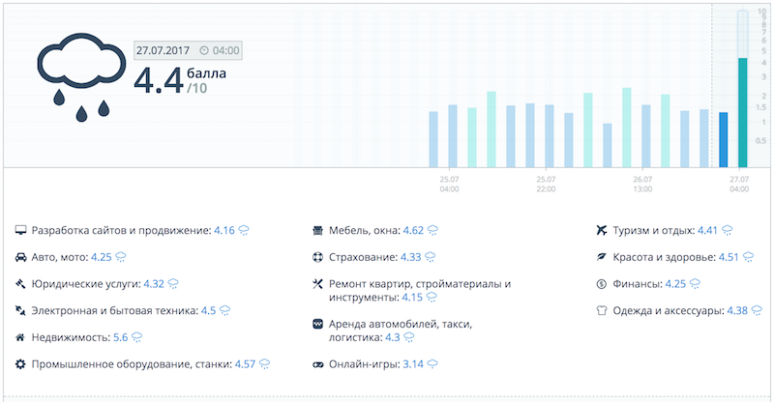
Task: Click the leaf icon beside Красота и здоровье
Action: click(602, 258)
